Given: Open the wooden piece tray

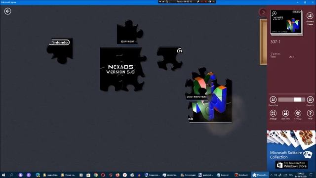Looking at the screenshot, I should (263, 42).
